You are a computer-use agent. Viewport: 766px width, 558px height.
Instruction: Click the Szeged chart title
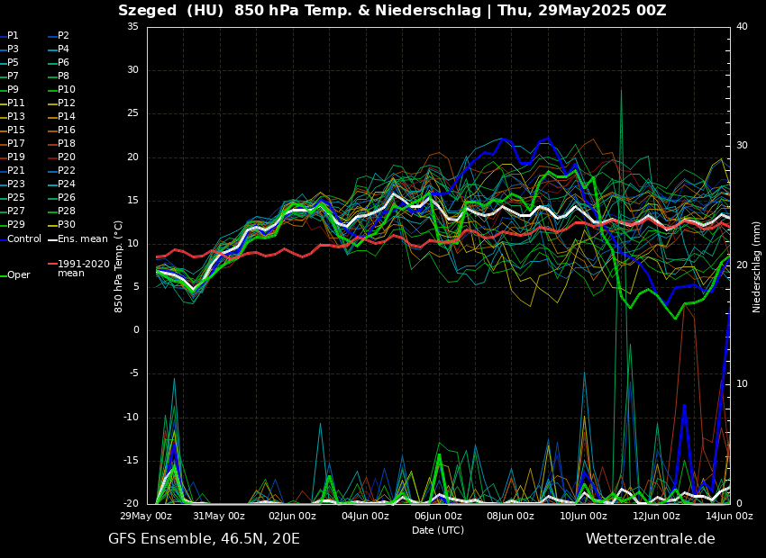coord(392,11)
